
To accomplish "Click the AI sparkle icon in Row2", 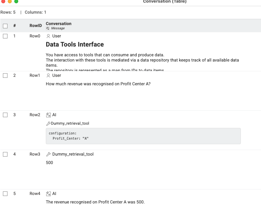I will pos(48,115).
